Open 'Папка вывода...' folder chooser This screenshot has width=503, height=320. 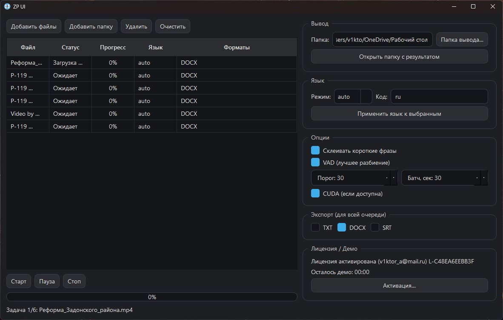[462, 40]
